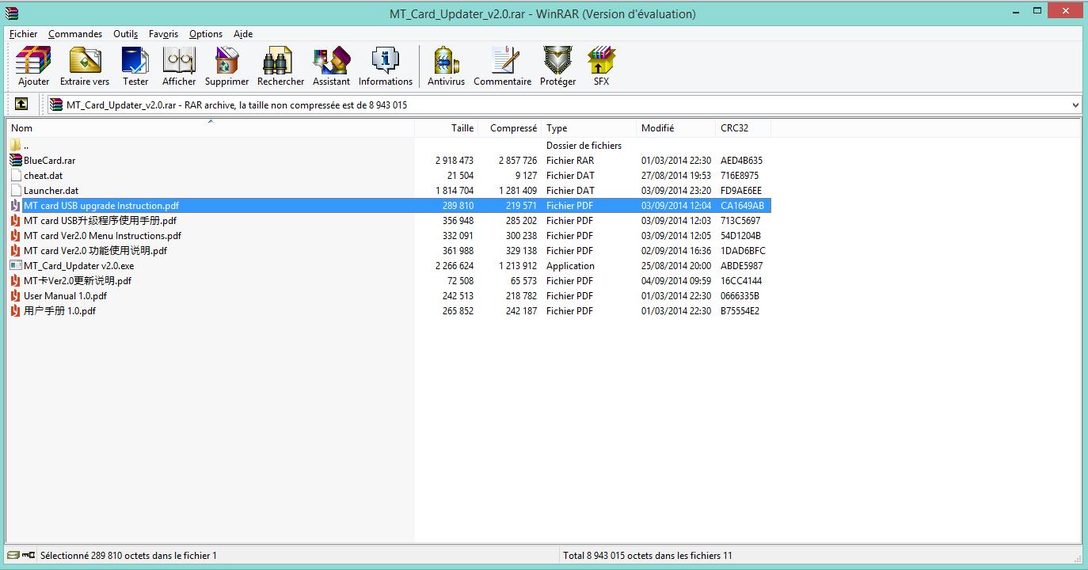Sort by the CRC32 column header
1088x570 pixels.
pyautogui.click(x=744, y=127)
